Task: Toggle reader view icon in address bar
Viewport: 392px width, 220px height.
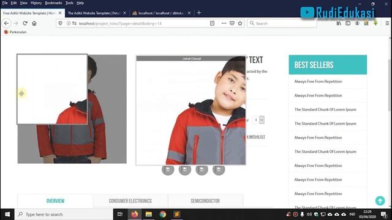Action: tap(212, 23)
